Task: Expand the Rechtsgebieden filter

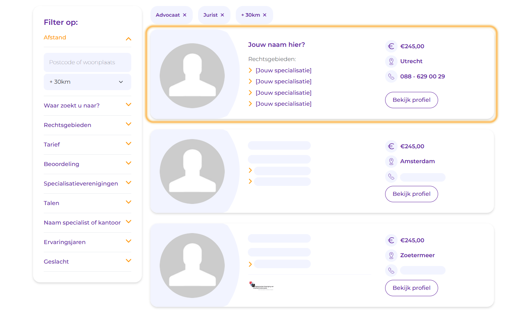Action: click(x=128, y=124)
